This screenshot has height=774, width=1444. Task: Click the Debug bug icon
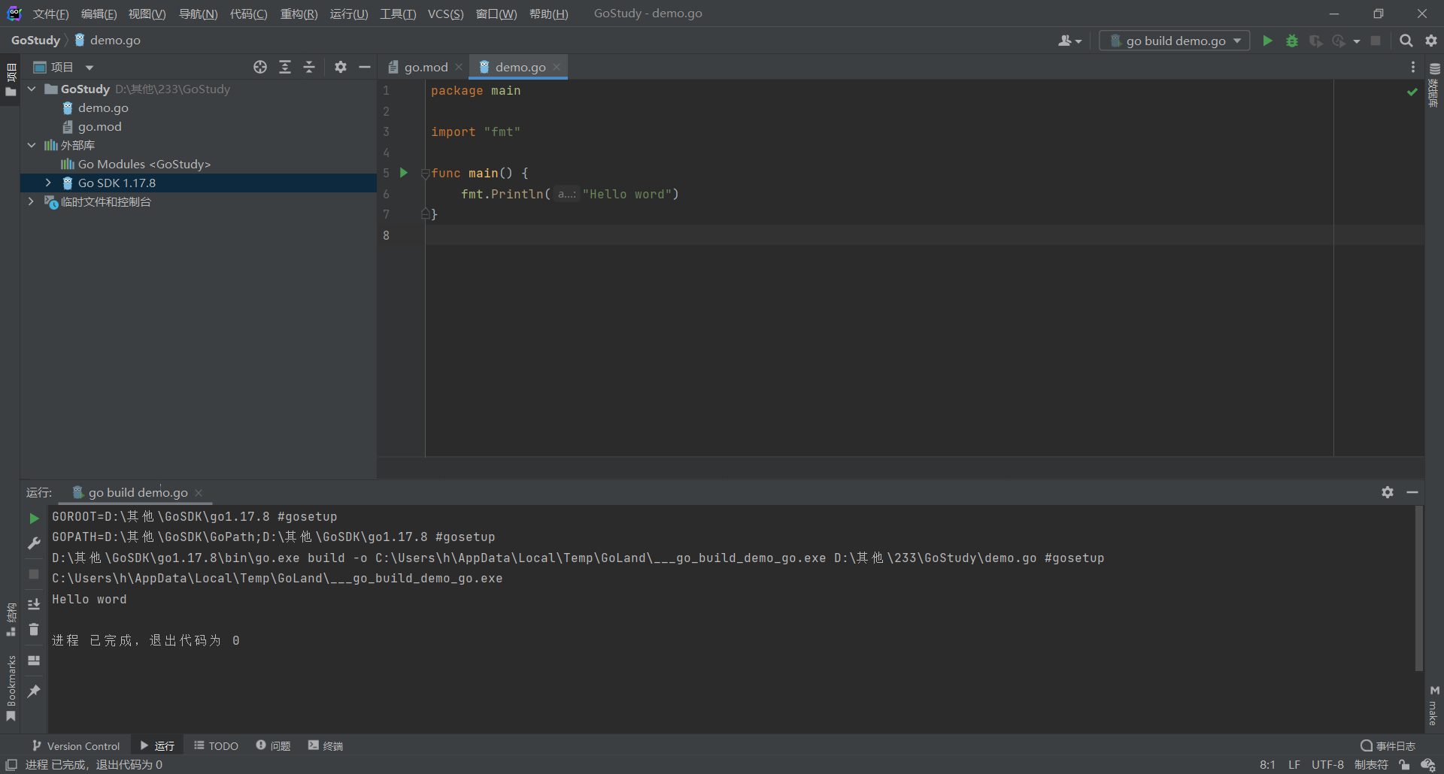tap(1292, 41)
